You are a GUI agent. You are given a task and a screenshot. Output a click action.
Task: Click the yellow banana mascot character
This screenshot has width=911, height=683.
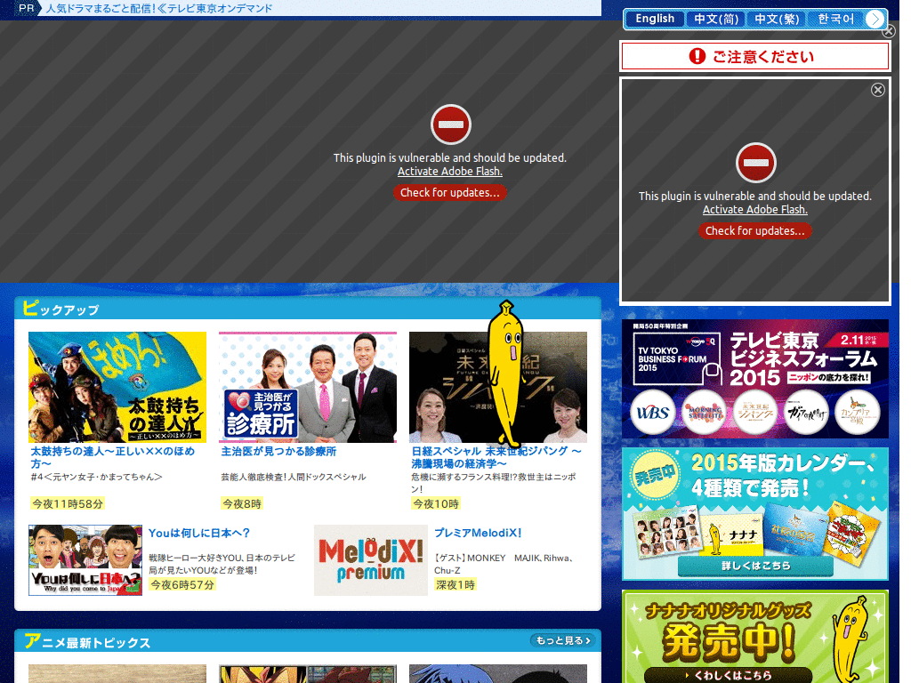tap(505, 374)
